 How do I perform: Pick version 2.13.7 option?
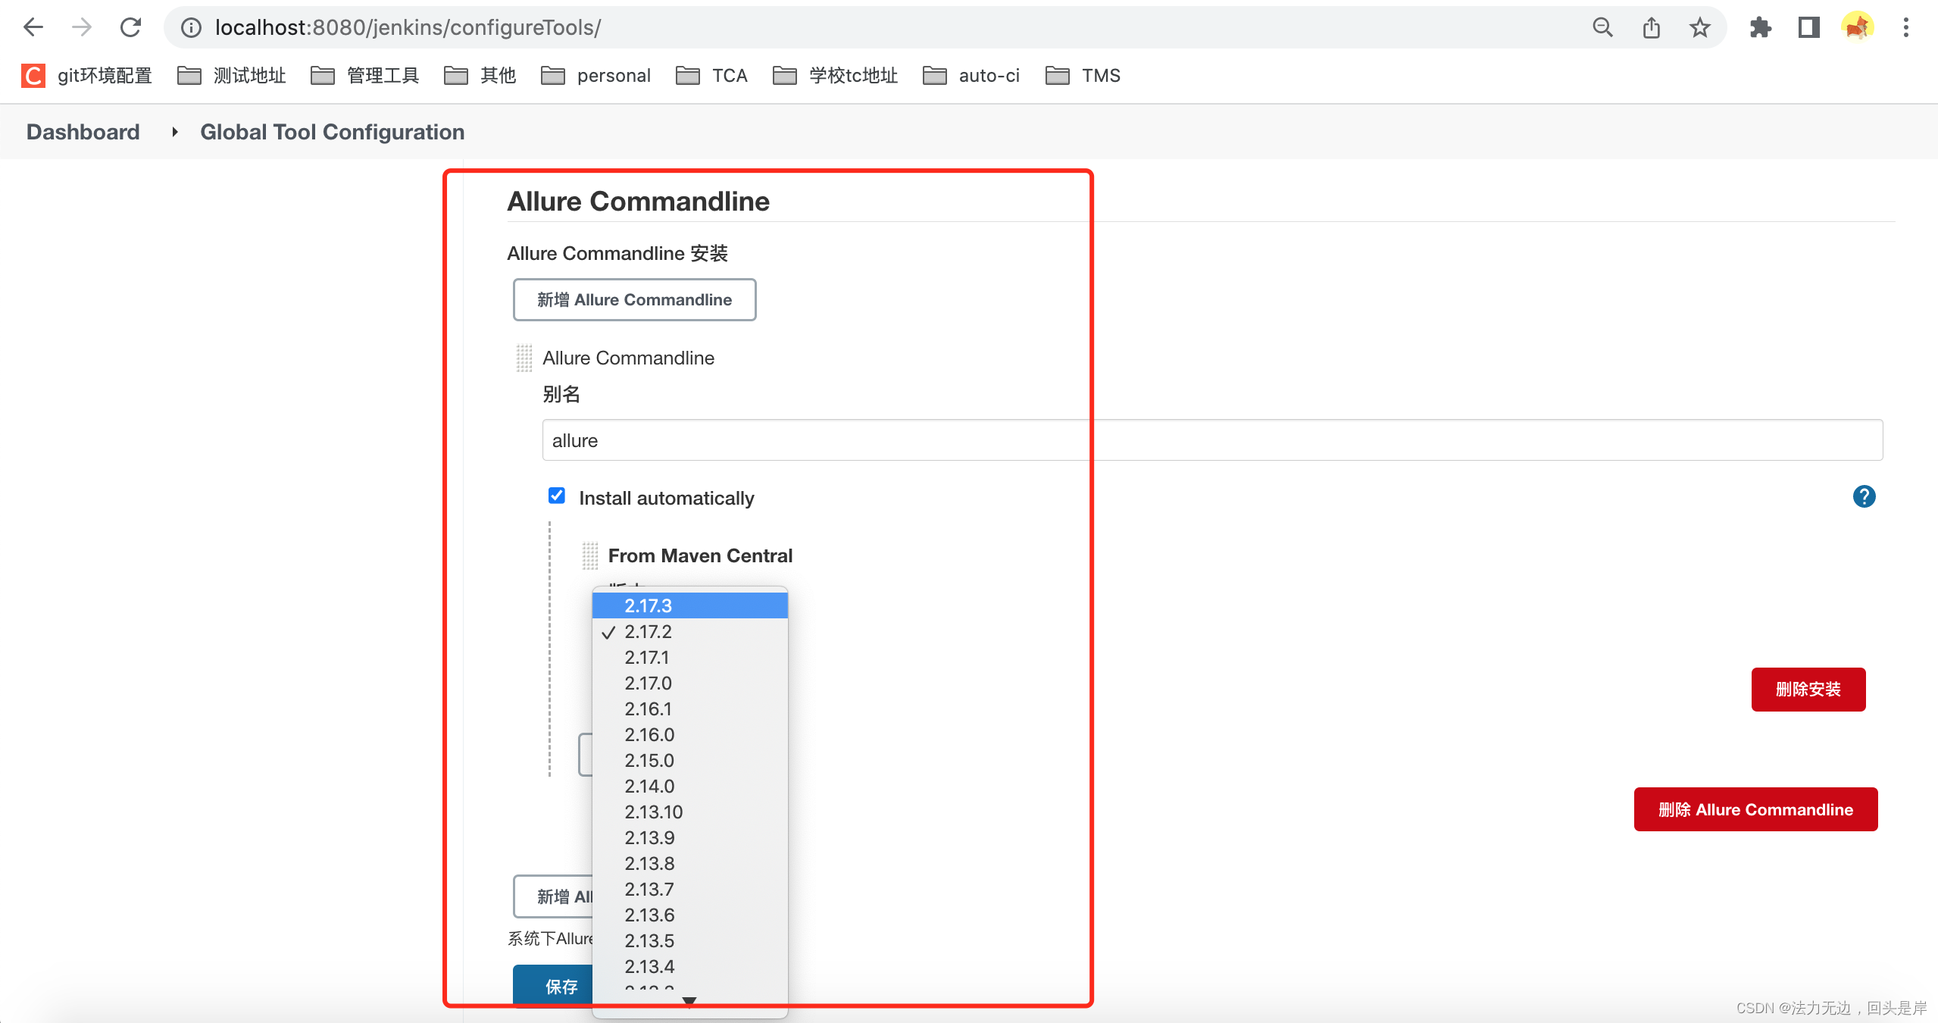pos(690,889)
